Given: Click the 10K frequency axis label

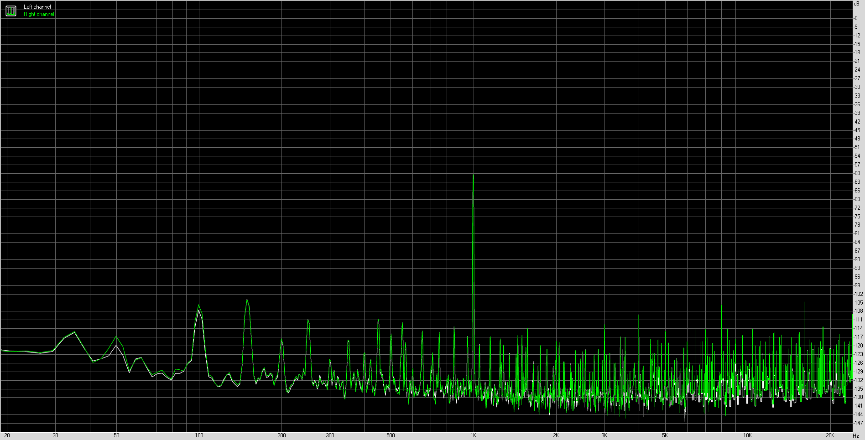Looking at the screenshot, I should click(x=747, y=435).
